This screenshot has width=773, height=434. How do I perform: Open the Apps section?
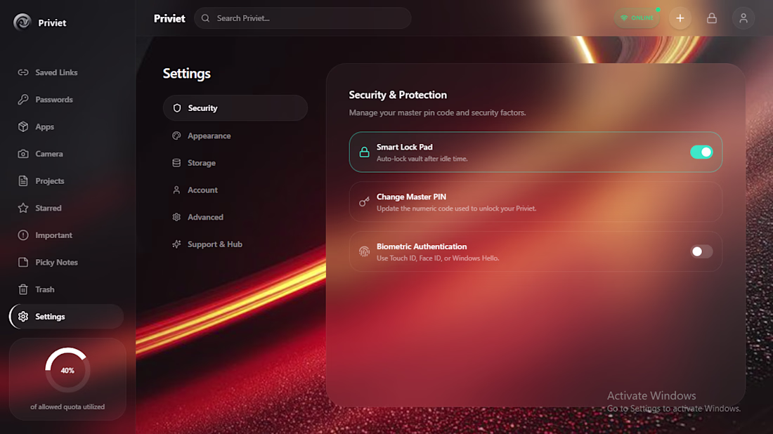pos(66,126)
